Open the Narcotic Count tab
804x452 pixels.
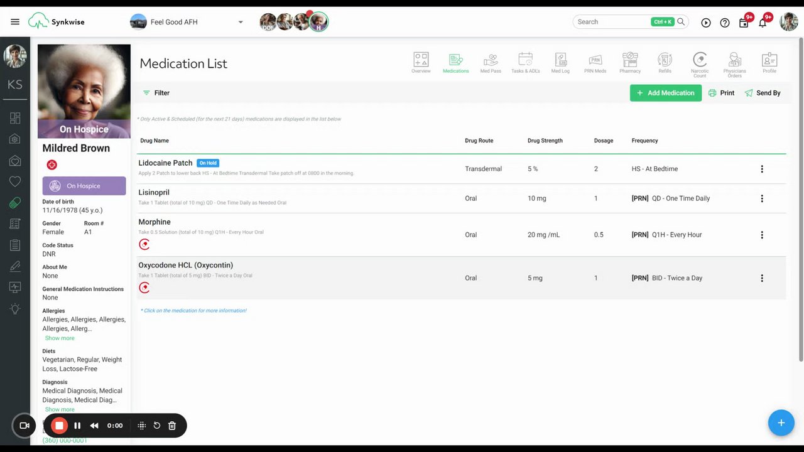[x=700, y=65]
